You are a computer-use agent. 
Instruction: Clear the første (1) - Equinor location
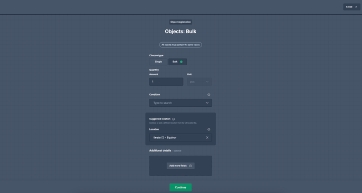point(207,138)
